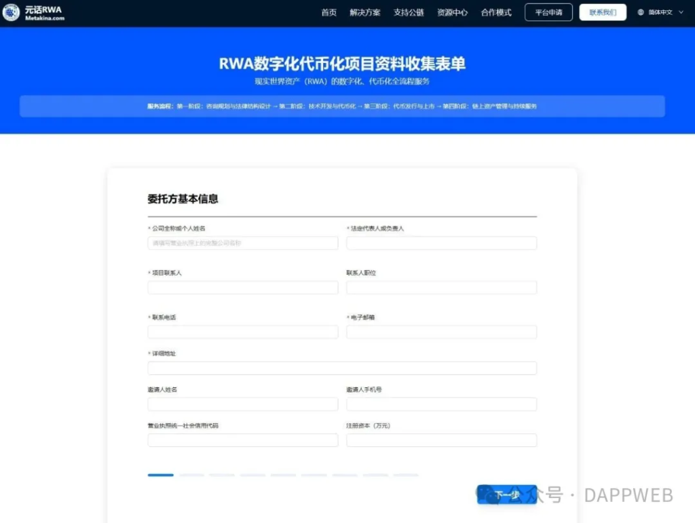Click the 元话RWA logo icon

pyautogui.click(x=11, y=12)
